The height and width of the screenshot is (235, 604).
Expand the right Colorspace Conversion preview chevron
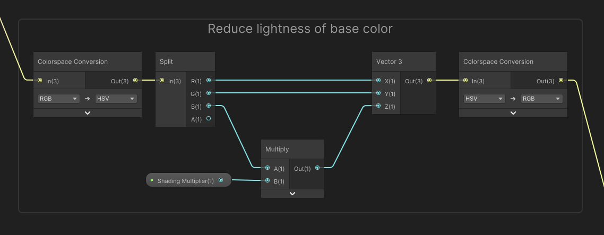pos(513,113)
